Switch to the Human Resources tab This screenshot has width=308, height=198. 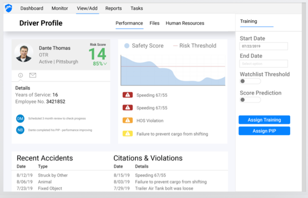(185, 23)
